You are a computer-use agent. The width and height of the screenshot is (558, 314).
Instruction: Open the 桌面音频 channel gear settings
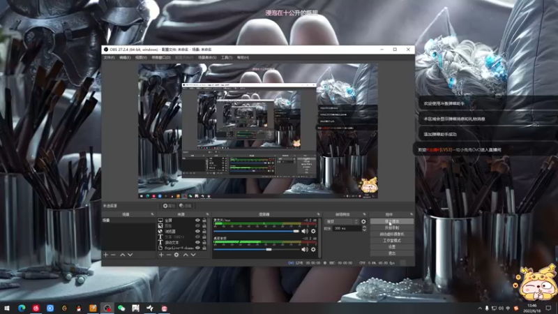click(x=313, y=250)
